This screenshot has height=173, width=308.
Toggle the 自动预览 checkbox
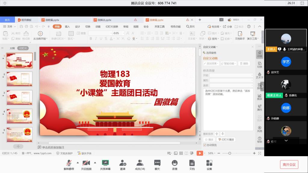(205, 145)
